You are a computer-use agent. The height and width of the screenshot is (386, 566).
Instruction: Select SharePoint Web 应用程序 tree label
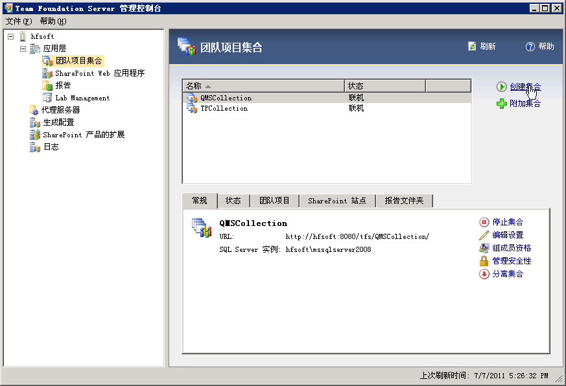100,73
